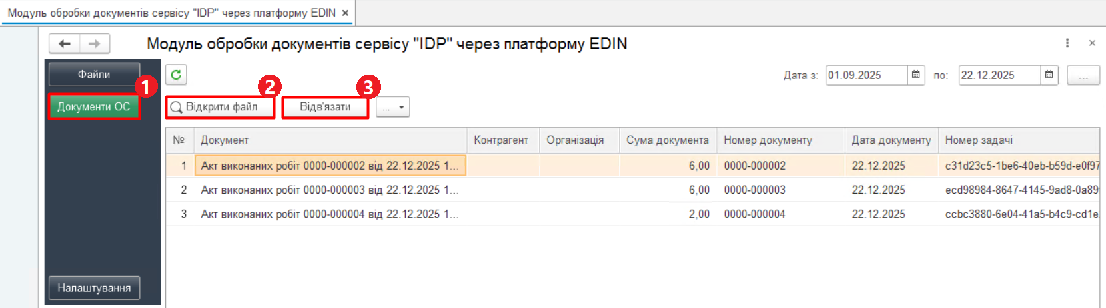Open calendar for end date field
1106x308 pixels.
point(1049,75)
